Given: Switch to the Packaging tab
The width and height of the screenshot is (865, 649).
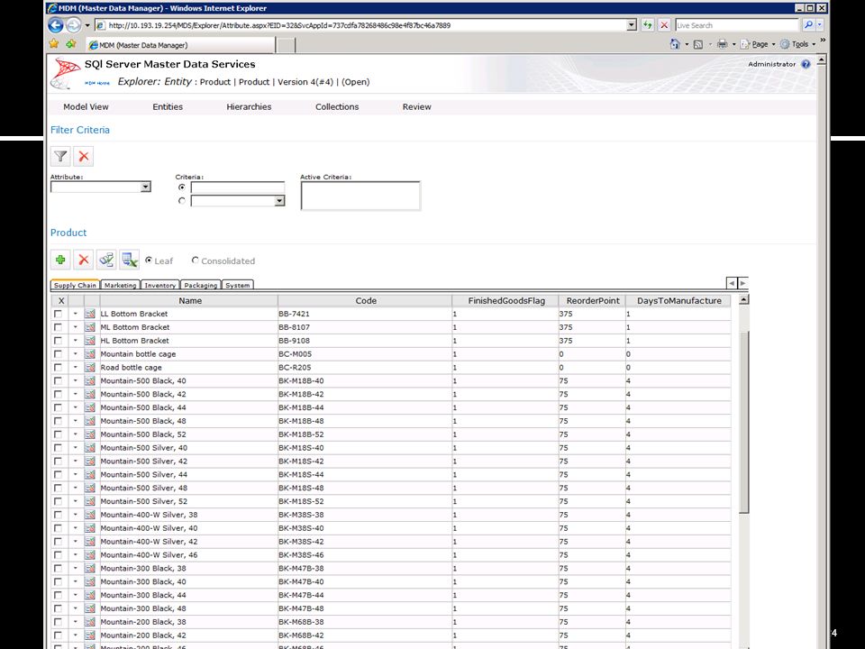Looking at the screenshot, I should [201, 285].
